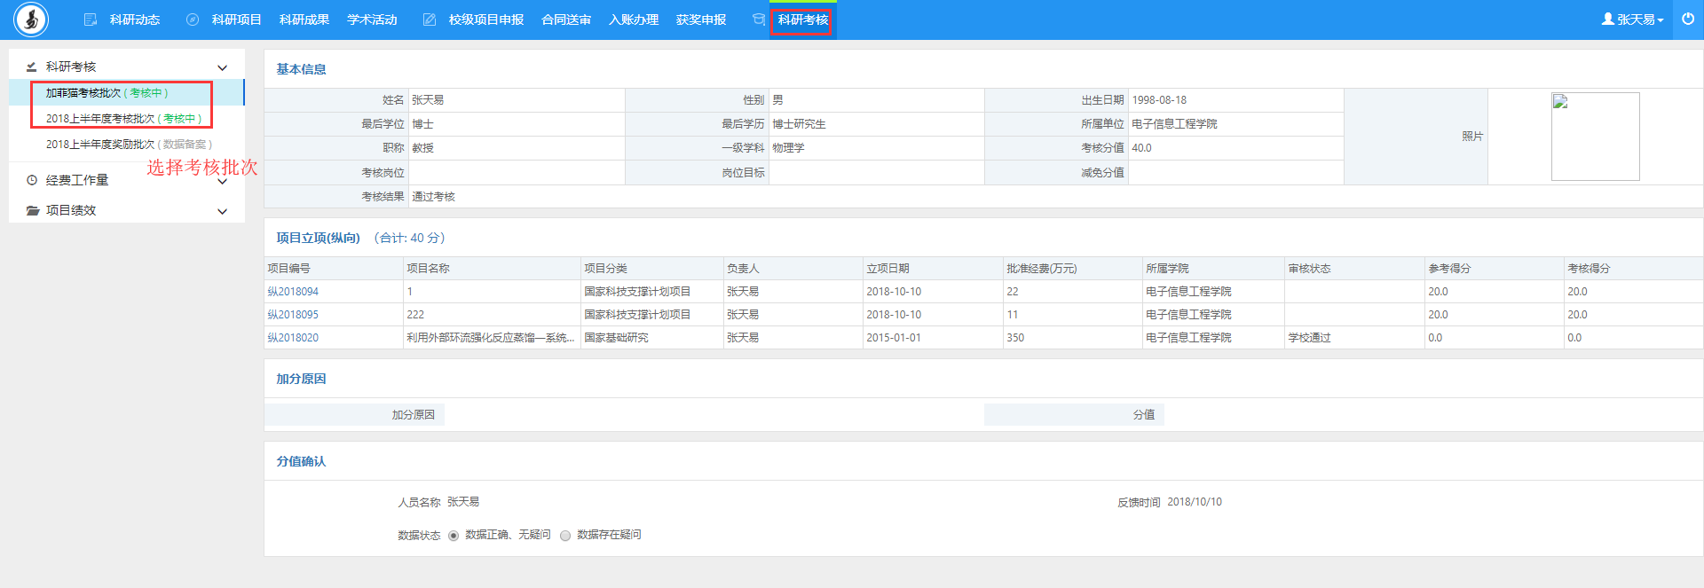Click the edit pencil icon beside 校级项目申报
This screenshot has width=1704, height=588.
tap(430, 20)
